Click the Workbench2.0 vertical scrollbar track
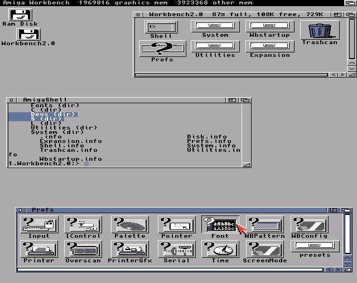Image resolution: width=357 pixels, height=283 pixels. 352,39
